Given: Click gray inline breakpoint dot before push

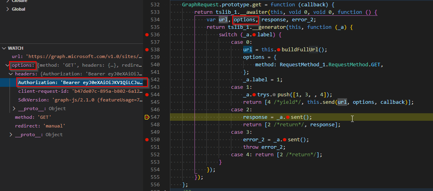Looking at the screenshot, I should (274, 95).
